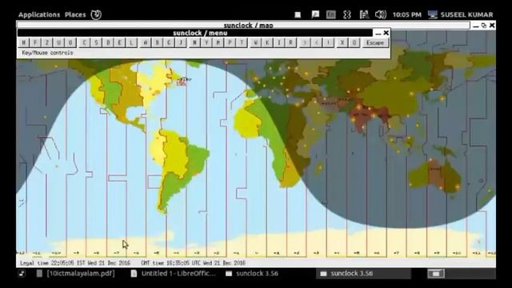This screenshot has width=512, height=288.
Task: Select the P button in sunclock menu
Action: coord(230,42)
